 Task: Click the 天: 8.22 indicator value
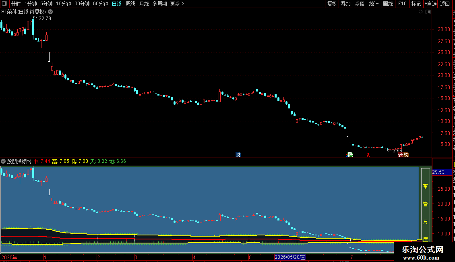pos(98,161)
